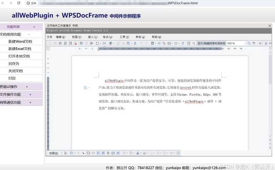This screenshot has height=170, width=275.
Task: Click the font color A icon
Action: [138, 153]
